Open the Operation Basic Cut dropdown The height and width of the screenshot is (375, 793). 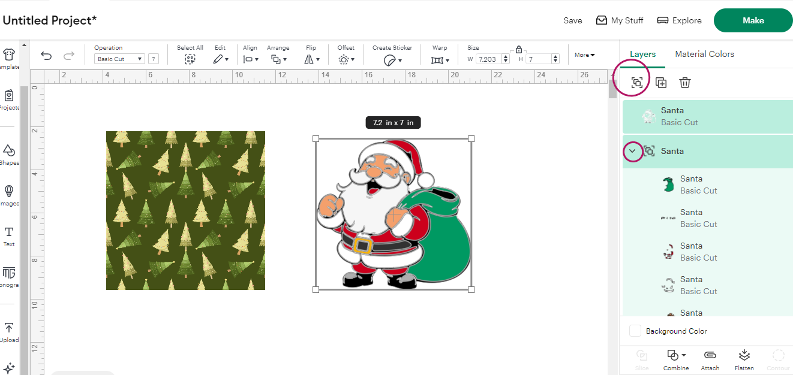pyautogui.click(x=119, y=59)
